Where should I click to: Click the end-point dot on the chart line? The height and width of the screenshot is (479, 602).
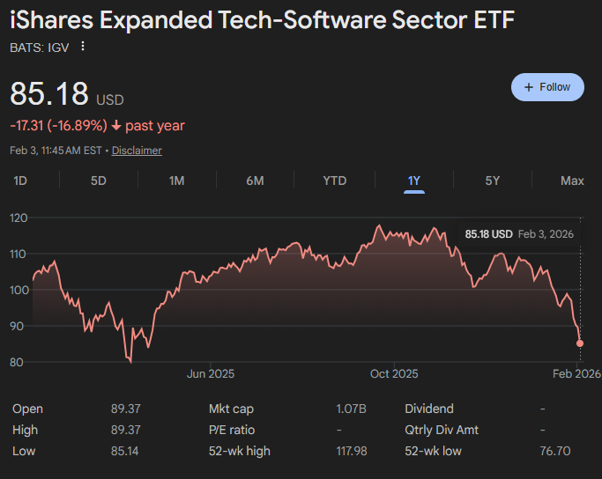(x=580, y=343)
